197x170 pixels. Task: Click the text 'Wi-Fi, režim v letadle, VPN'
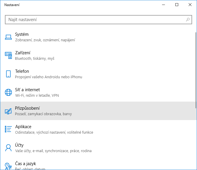pyautogui.click(x=37, y=96)
